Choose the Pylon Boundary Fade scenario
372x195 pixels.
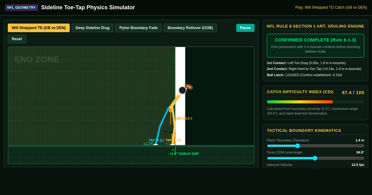tap(139, 28)
